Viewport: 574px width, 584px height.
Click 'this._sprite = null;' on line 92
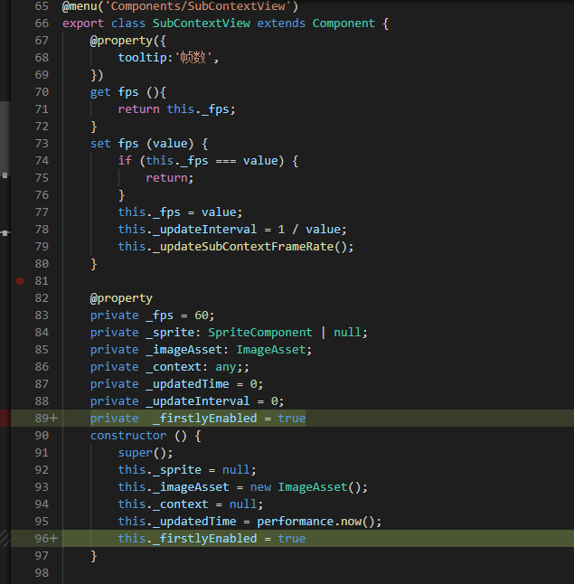click(x=187, y=470)
